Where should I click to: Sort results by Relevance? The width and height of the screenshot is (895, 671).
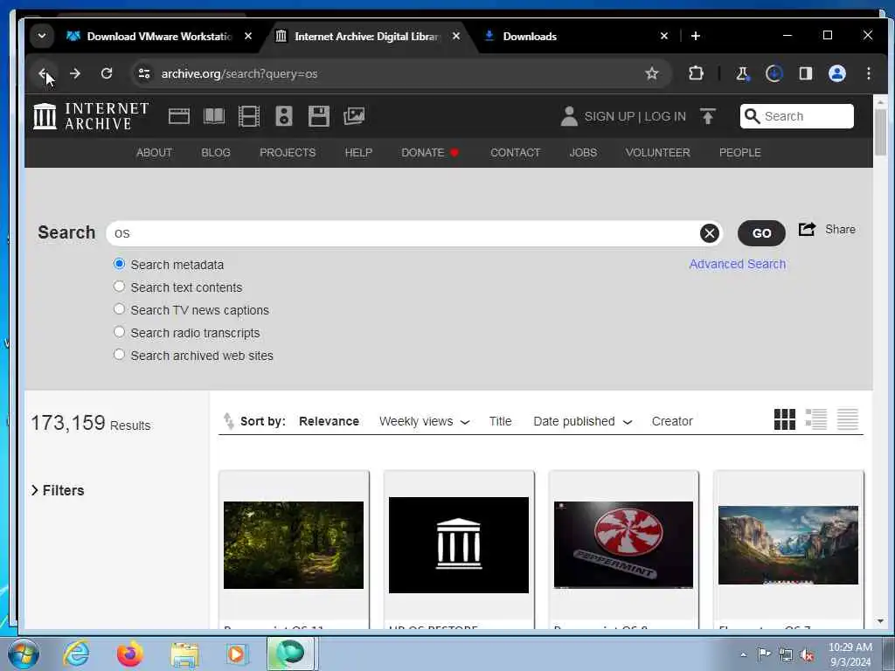329,422
